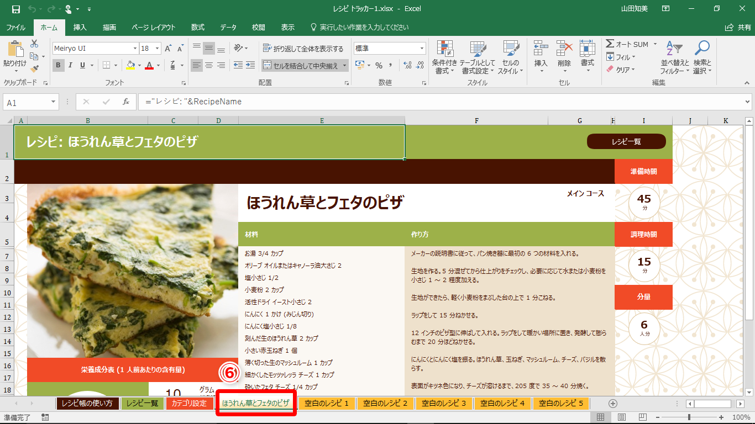Apply percent style to the cell
The height and width of the screenshot is (424, 755).
click(379, 65)
